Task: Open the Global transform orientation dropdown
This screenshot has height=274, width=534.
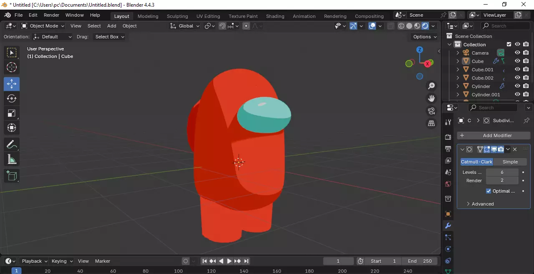Action: 185,26
